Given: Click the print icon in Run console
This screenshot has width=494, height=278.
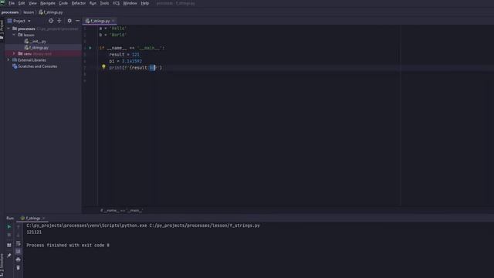Looking at the screenshot, I should click(18, 259).
